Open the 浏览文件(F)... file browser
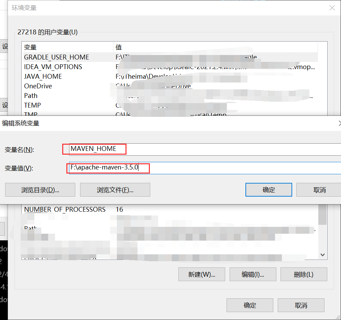 point(115,190)
